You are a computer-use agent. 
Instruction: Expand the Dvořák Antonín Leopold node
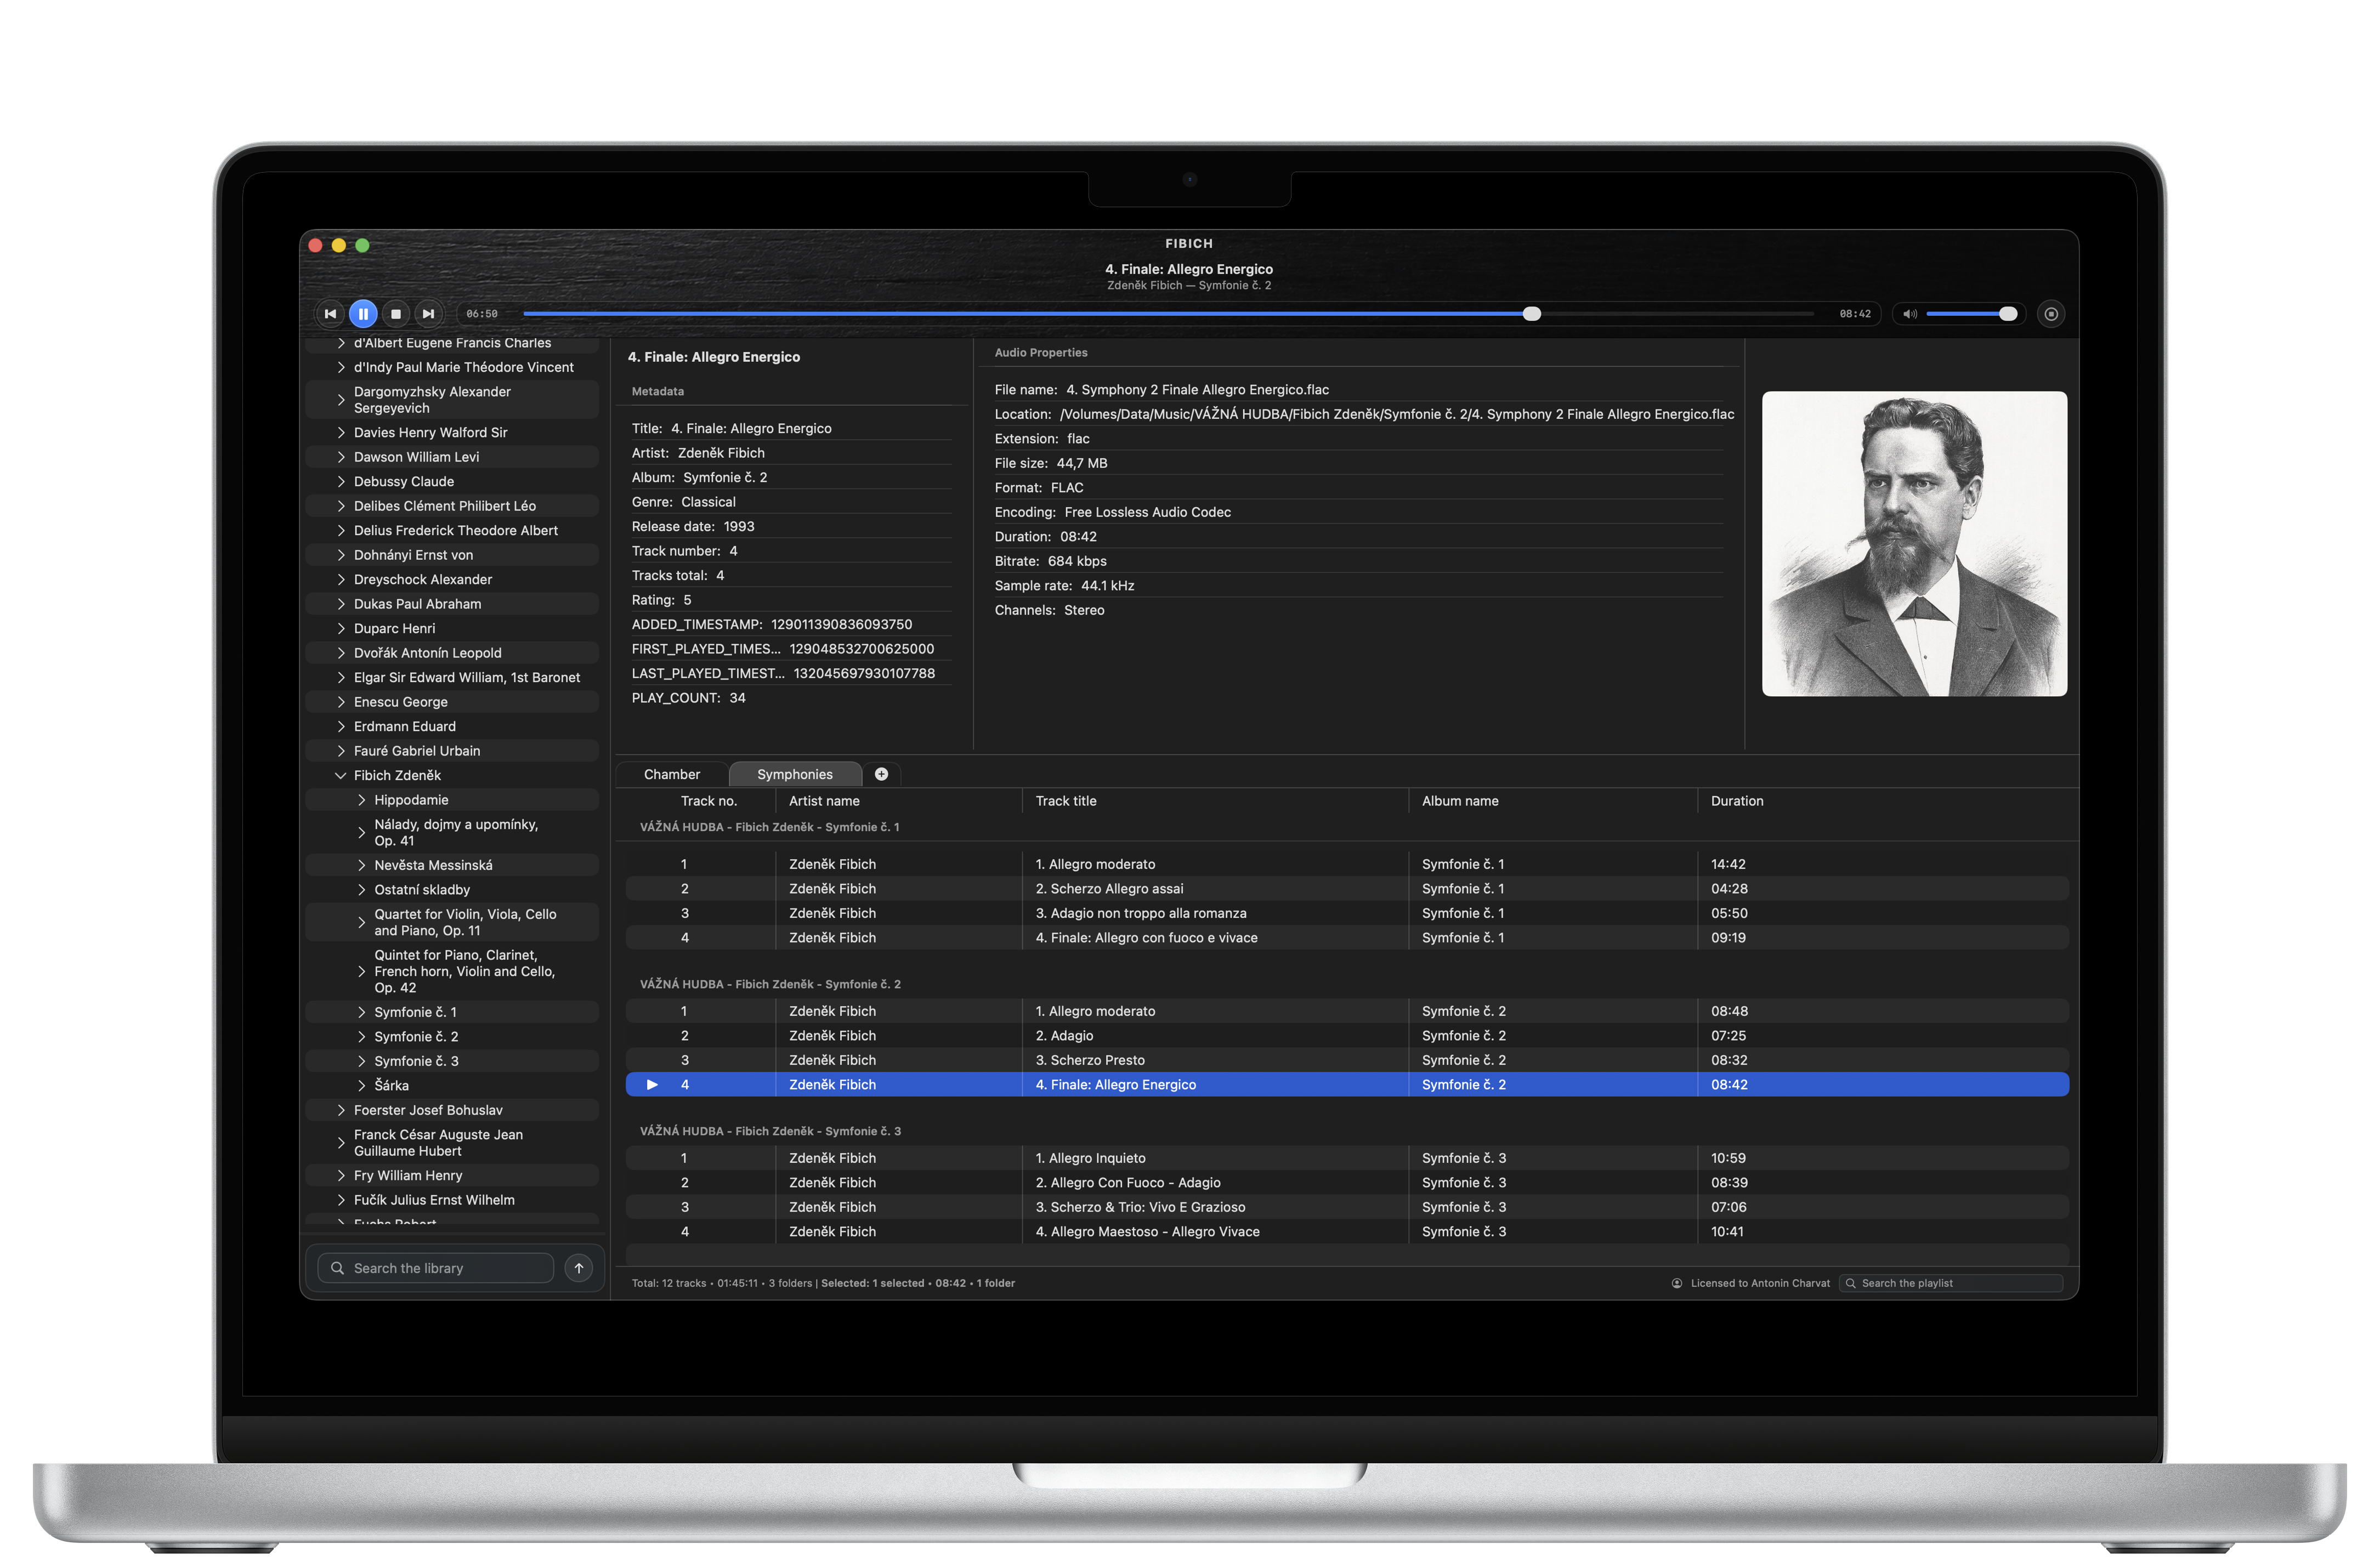pyautogui.click(x=340, y=653)
